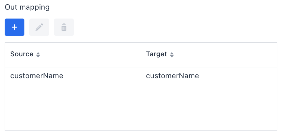Image resolution: width=286 pixels, height=136 pixels.
Task: Click the trash delete mapping icon
Action: [x=64, y=27]
